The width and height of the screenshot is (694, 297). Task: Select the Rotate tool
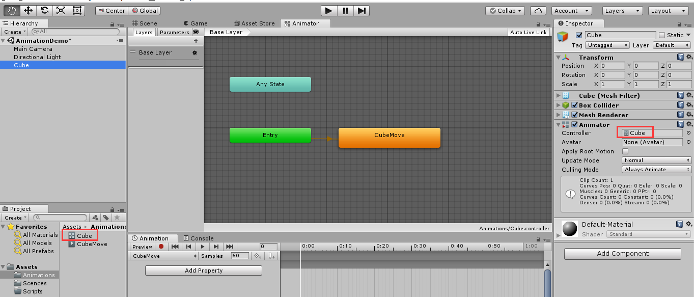pyautogui.click(x=45, y=10)
